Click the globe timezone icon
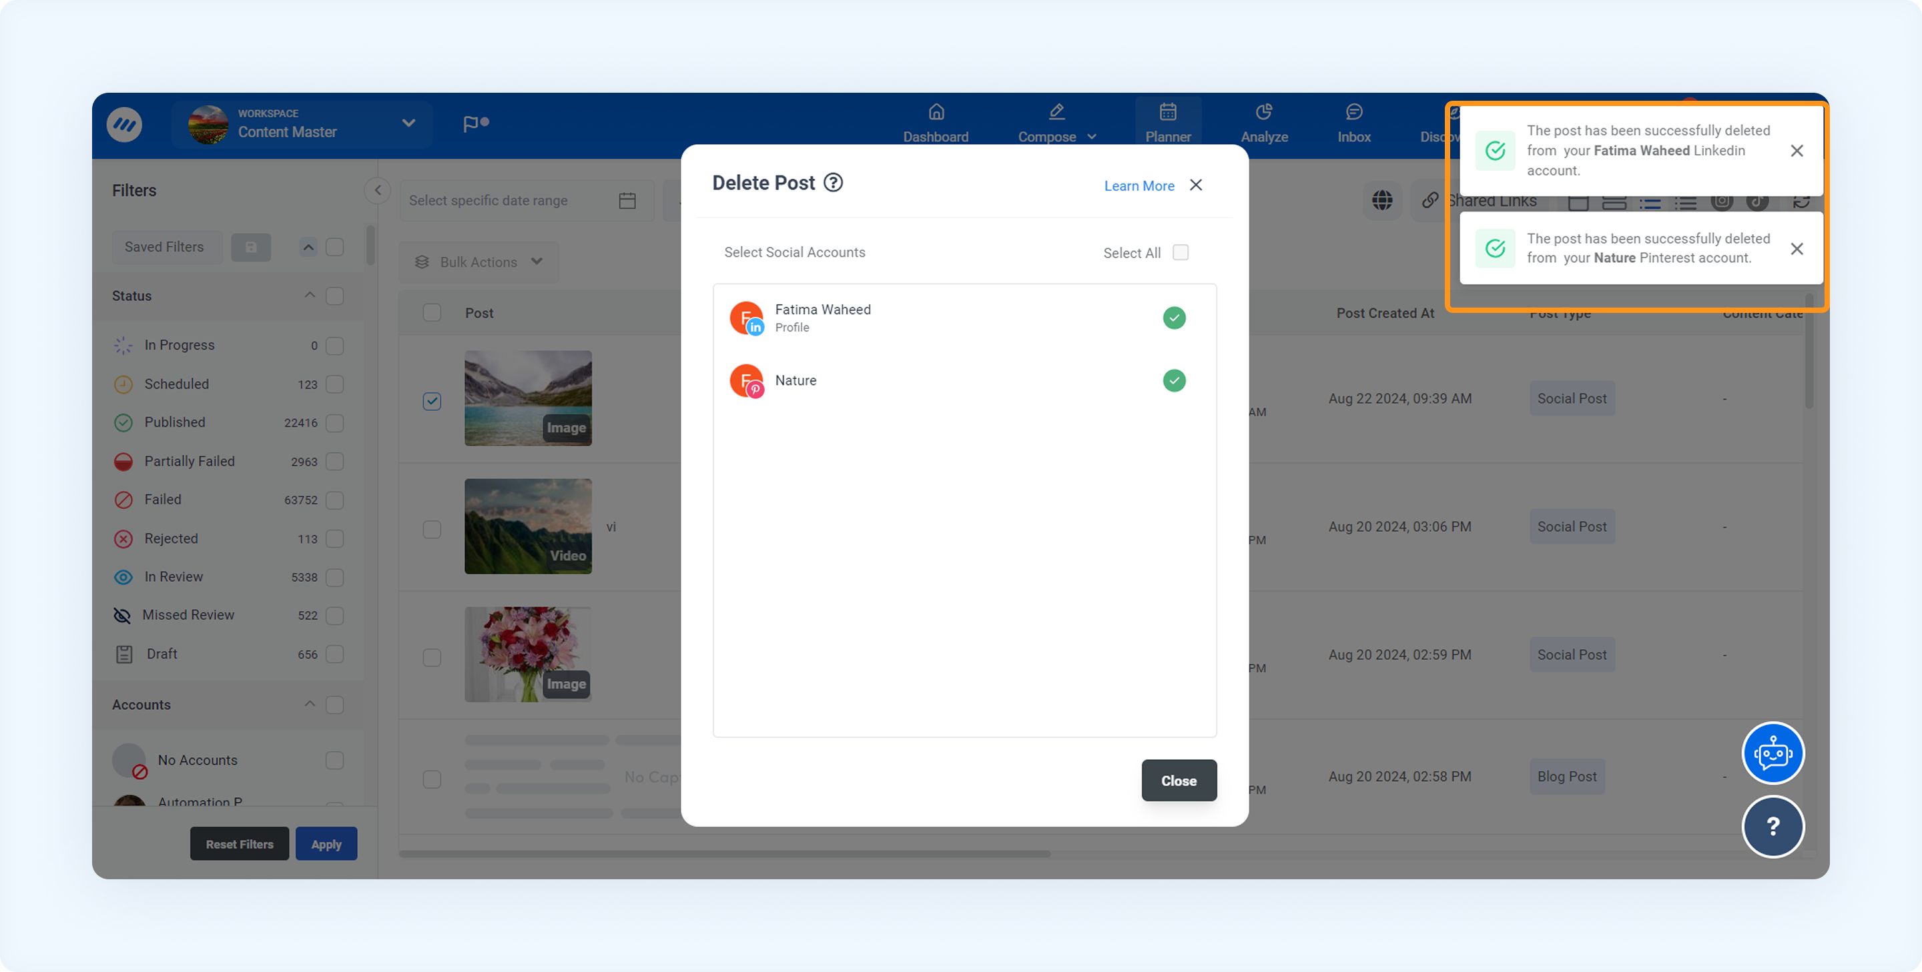This screenshot has height=972, width=1922. pyautogui.click(x=1383, y=201)
